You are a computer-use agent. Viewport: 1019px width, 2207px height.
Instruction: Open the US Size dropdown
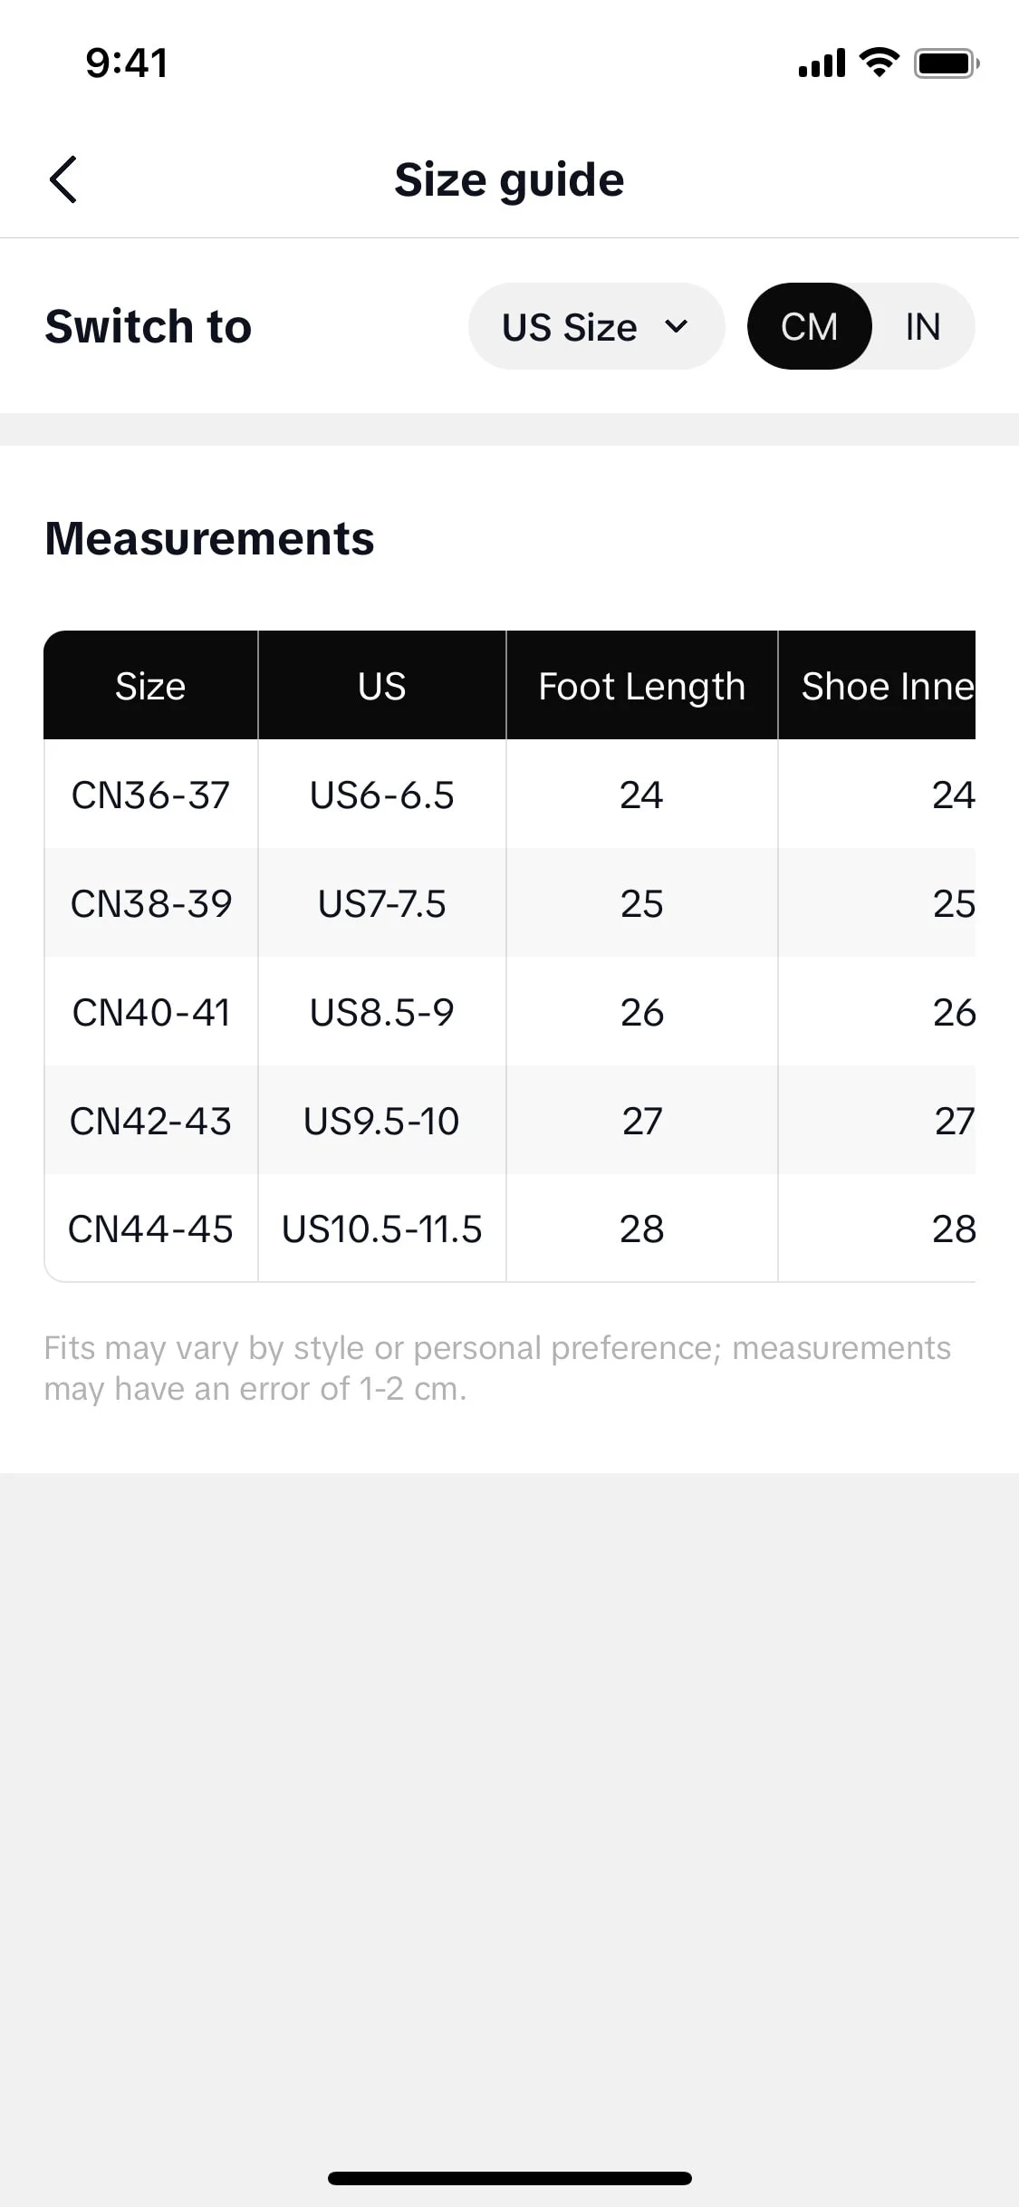[x=596, y=326]
